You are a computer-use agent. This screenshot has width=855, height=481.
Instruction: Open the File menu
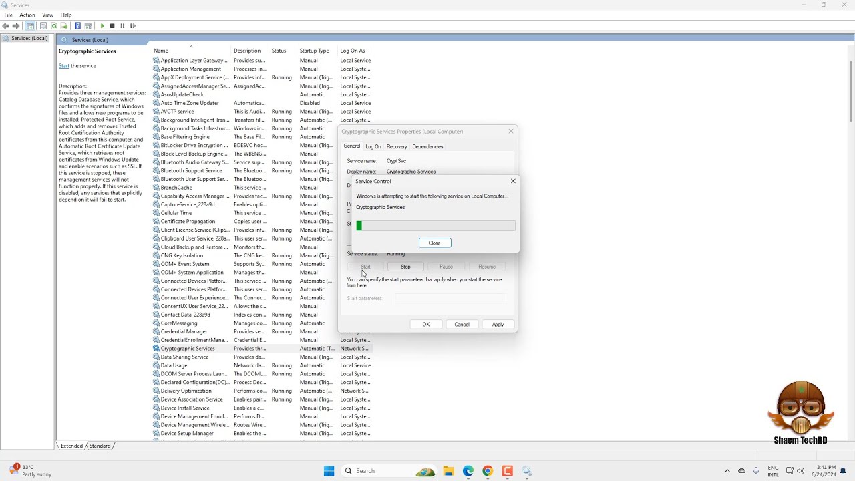(x=8, y=15)
